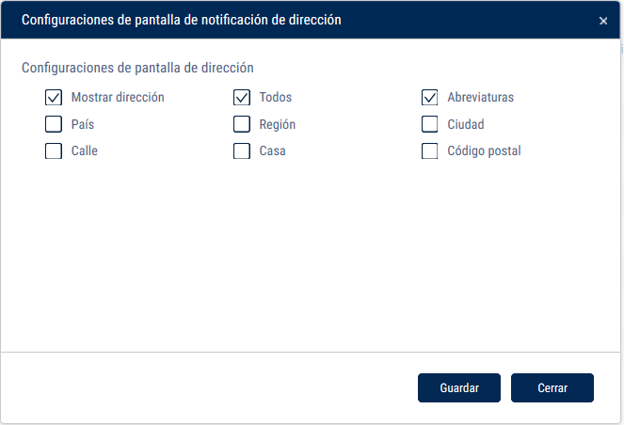Image resolution: width=624 pixels, height=425 pixels.
Task: Select the 'Región' label text
Action: [278, 124]
